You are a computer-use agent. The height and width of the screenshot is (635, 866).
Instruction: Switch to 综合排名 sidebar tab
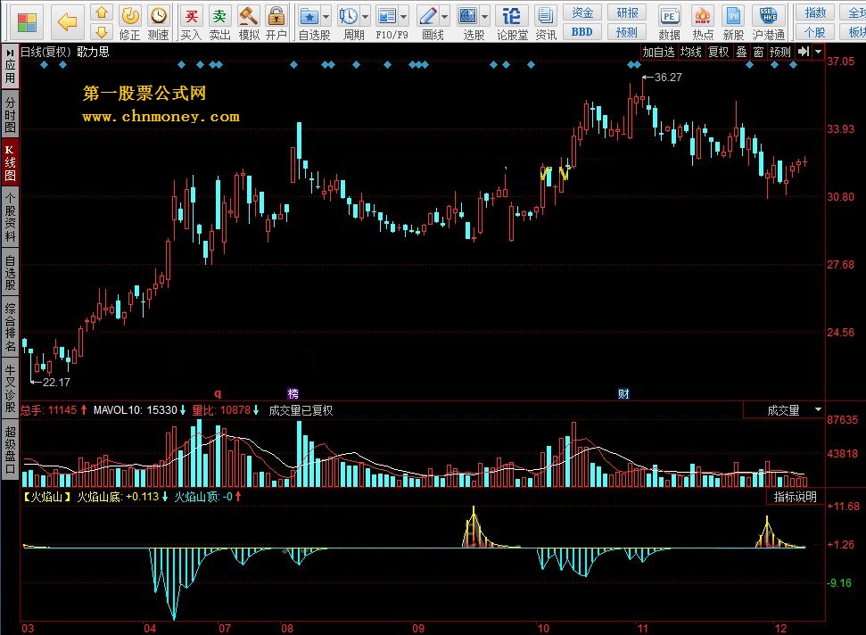coord(10,327)
